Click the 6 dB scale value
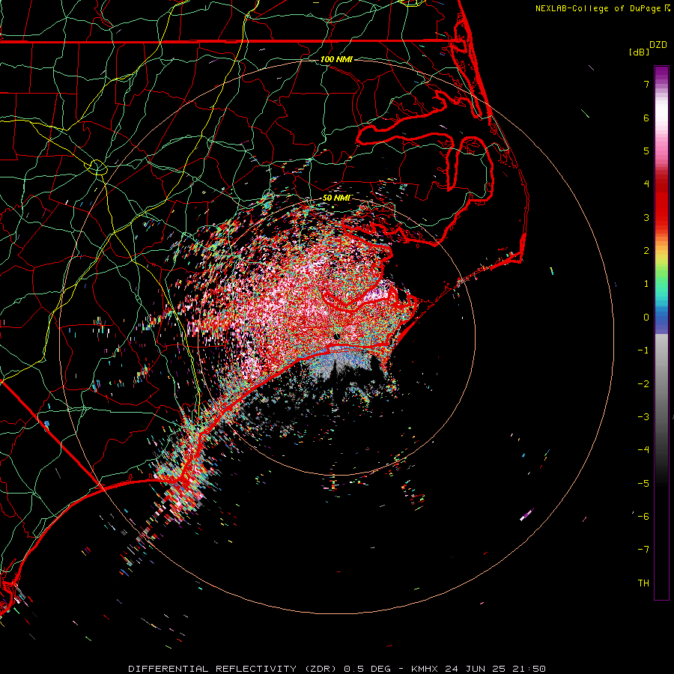674x674 pixels. click(x=646, y=118)
